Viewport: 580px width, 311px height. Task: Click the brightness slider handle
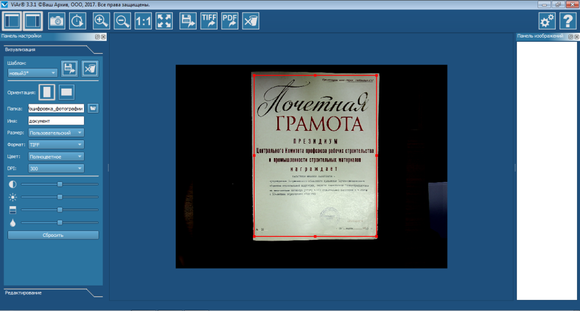[60, 197]
